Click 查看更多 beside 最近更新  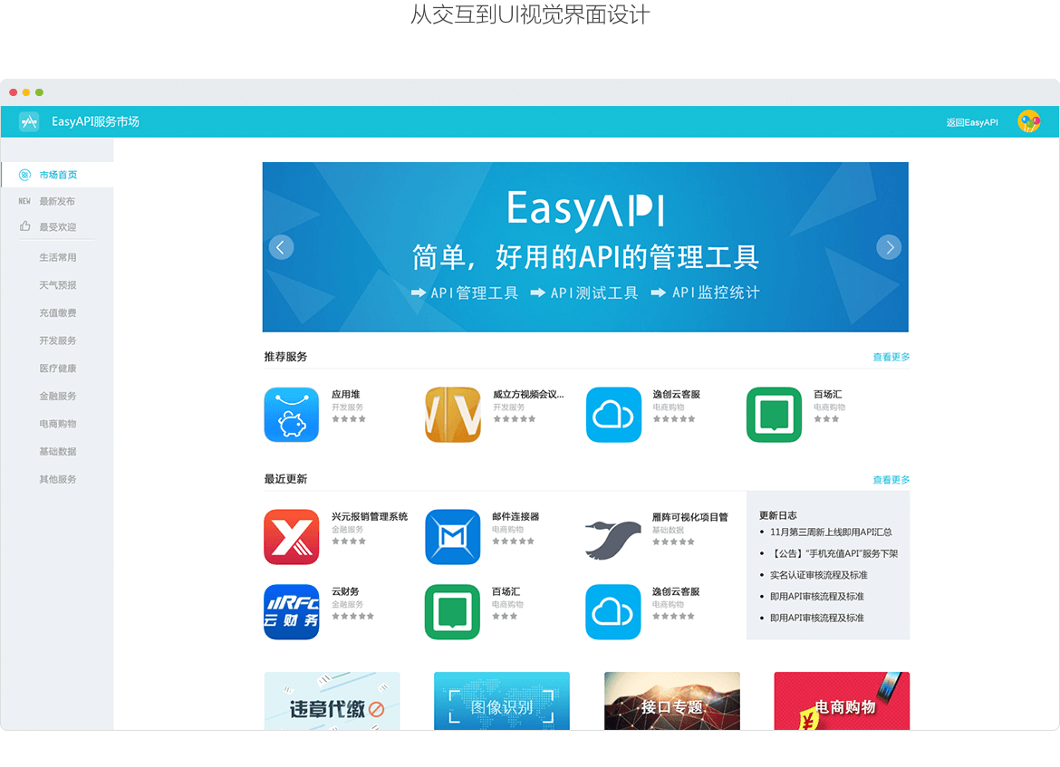point(891,480)
